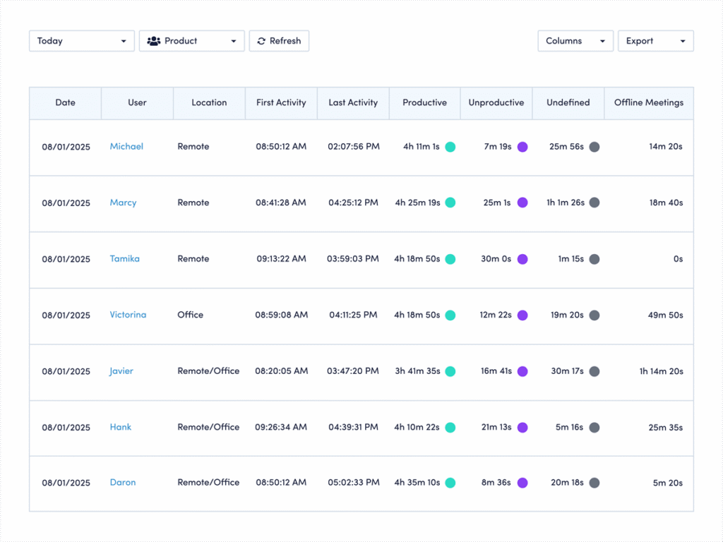The width and height of the screenshot is (723, 542).
Task: Click the gray dot beside Victorina's Undefined time
Action: 594,315
